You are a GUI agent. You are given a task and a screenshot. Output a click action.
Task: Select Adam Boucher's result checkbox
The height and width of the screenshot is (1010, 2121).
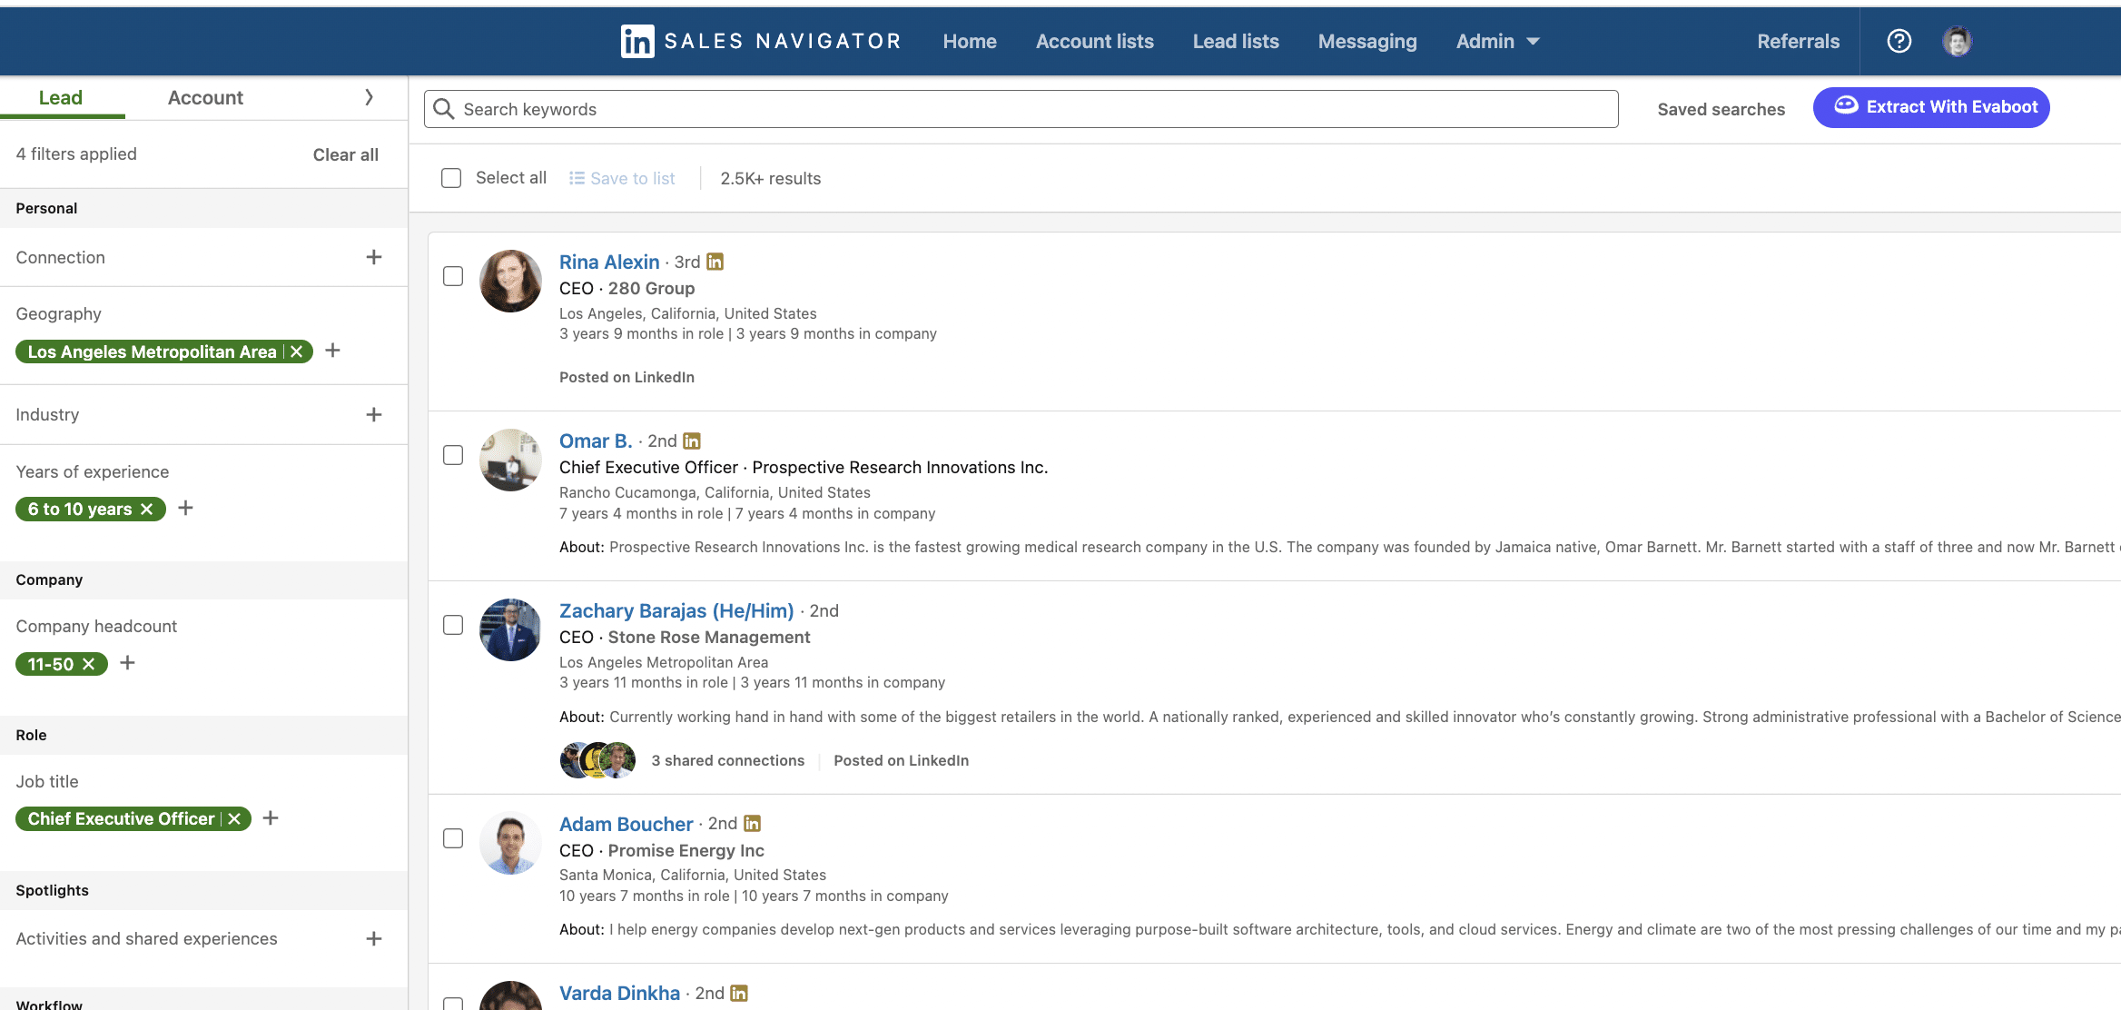tap(453, 838)
